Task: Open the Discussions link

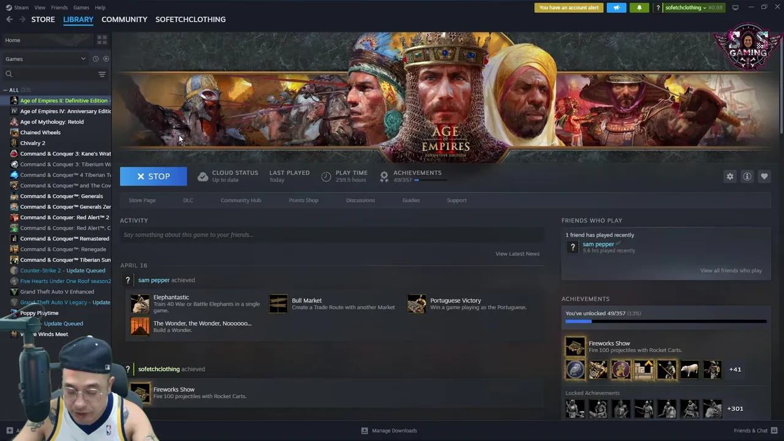Action: (x=360, y=200)
